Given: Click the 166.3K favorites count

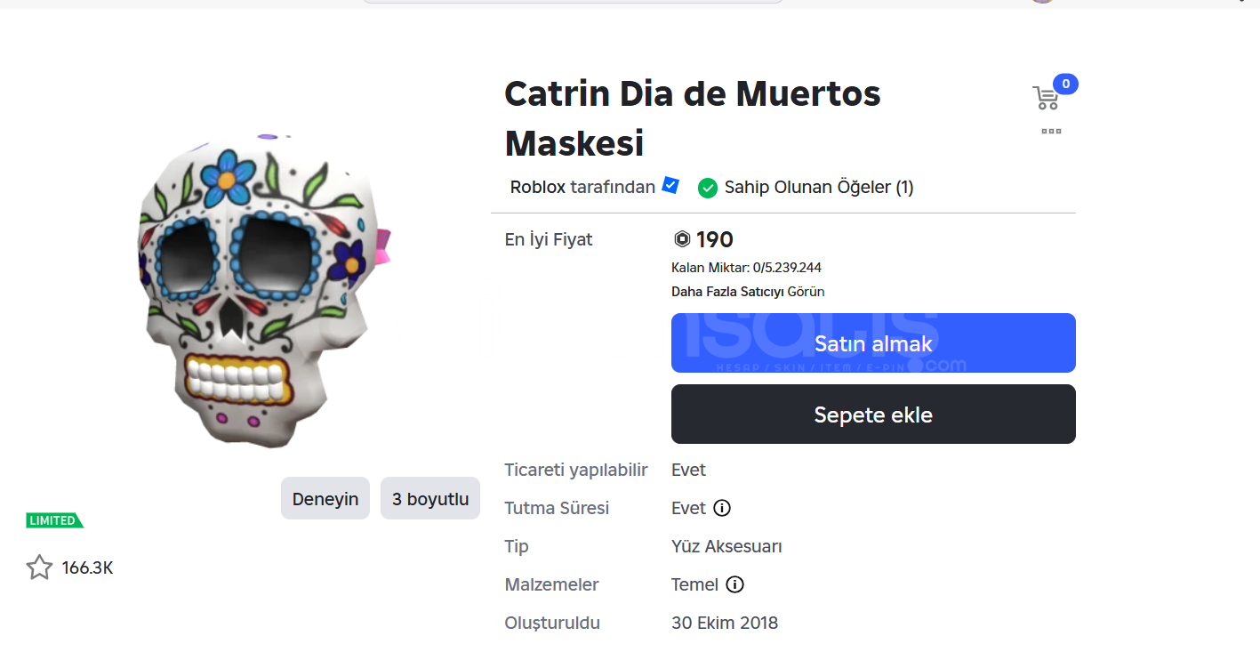Looking at the screenshot, I should point(87,567).
